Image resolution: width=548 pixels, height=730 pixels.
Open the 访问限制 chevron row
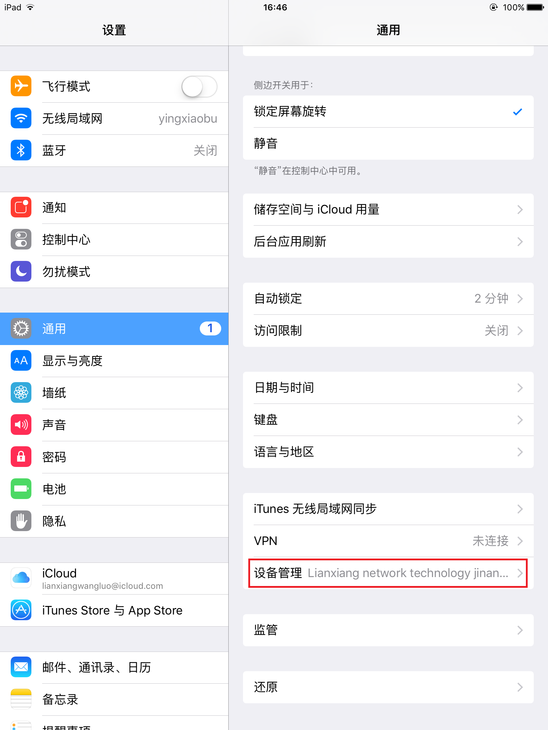click(388, 331)
